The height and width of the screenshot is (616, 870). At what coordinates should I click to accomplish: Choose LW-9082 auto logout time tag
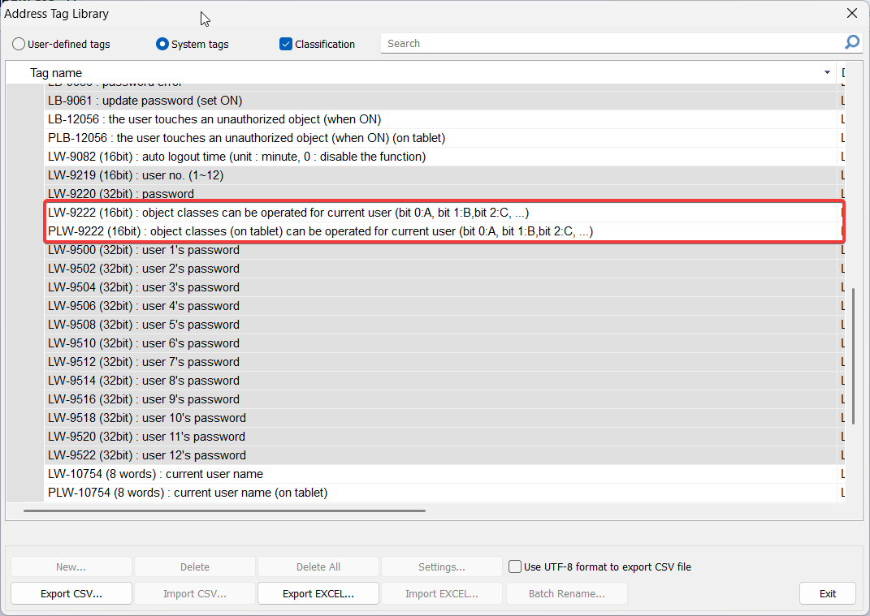point(236,157)
